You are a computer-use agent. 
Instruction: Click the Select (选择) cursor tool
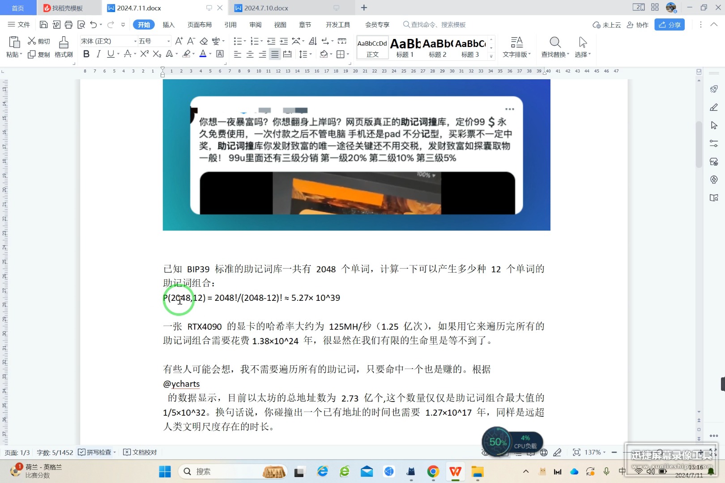(x=583, y=47)
